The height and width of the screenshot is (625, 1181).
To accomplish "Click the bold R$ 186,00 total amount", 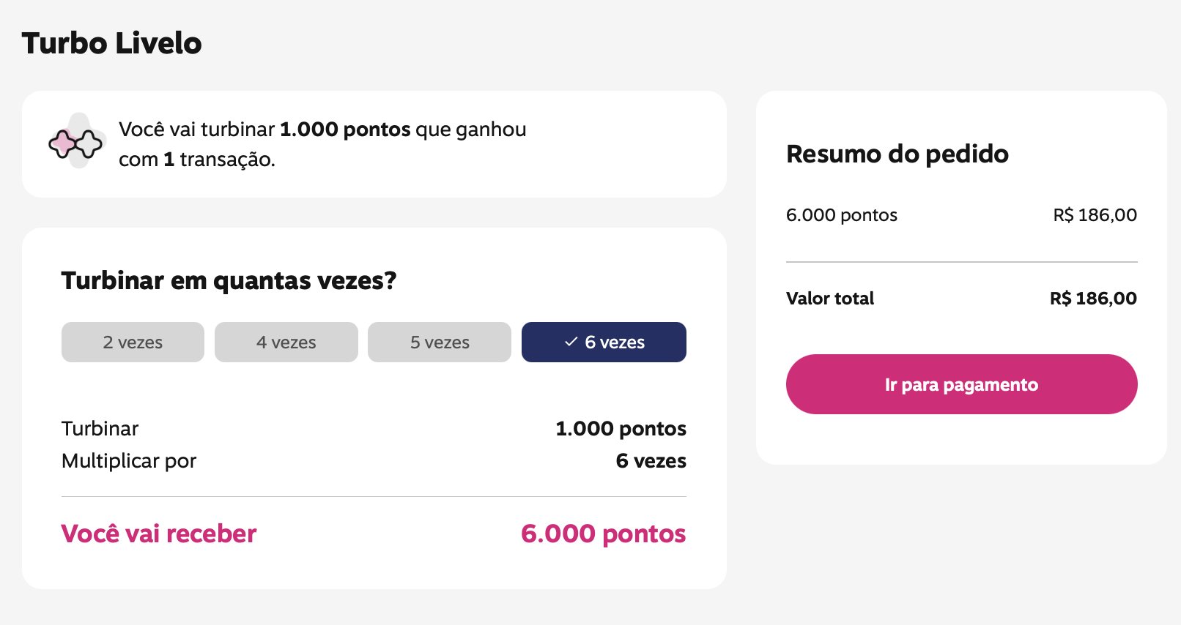I will click(x=1093, y=298).
